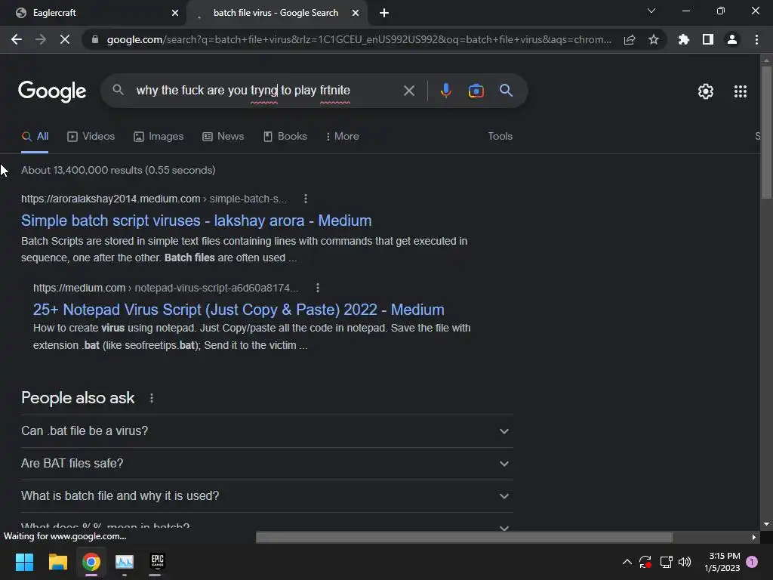
Task: Open search Tools
Action: [500, 136]
